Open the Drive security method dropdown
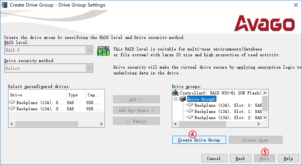The width and height of the screenshot is (302, 165). [x=89, y=68]
